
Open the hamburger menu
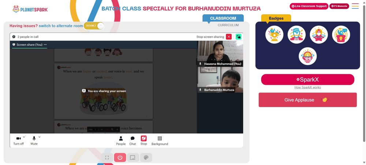(x=355, y=6)
